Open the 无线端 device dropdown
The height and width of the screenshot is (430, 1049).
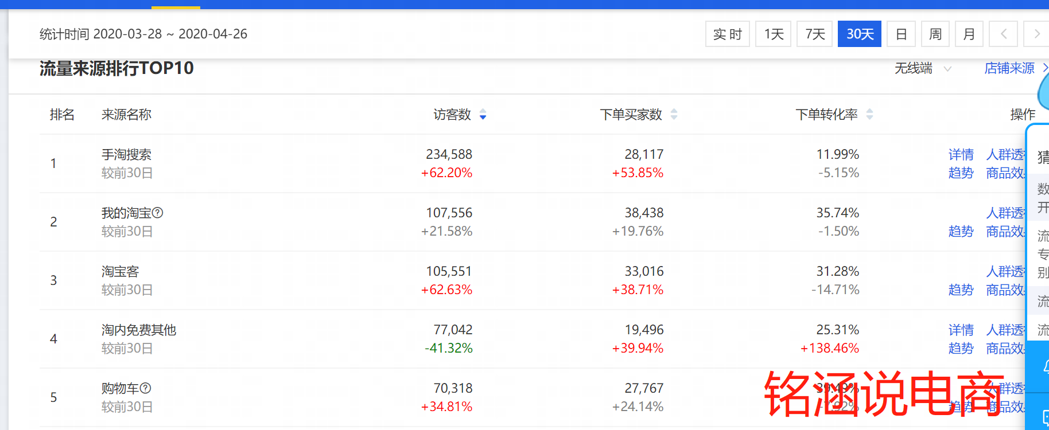[x=923, y=68]
